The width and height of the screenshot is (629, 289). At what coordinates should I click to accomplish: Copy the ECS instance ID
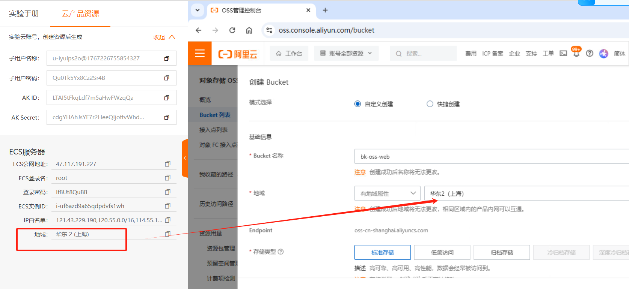tap(167, 206)
